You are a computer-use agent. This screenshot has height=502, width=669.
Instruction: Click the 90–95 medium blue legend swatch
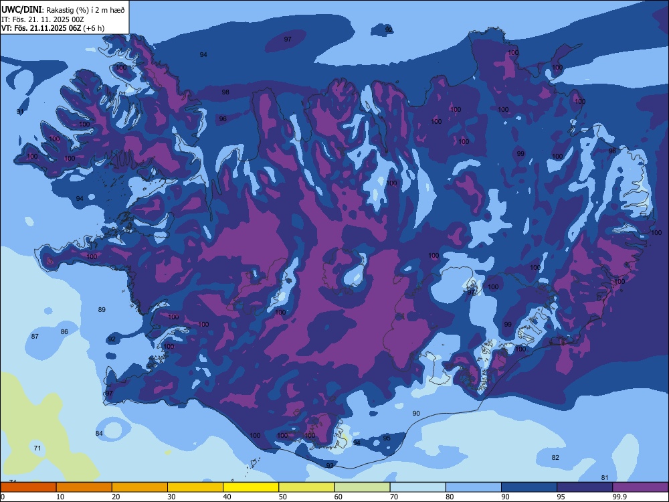(x=529, y=487)
